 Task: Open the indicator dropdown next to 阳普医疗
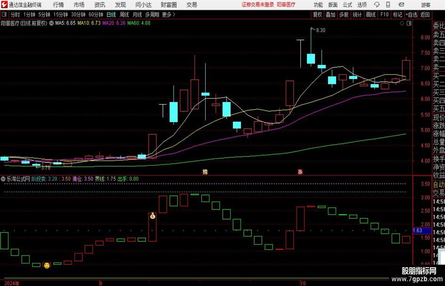(x=51, y=23)
